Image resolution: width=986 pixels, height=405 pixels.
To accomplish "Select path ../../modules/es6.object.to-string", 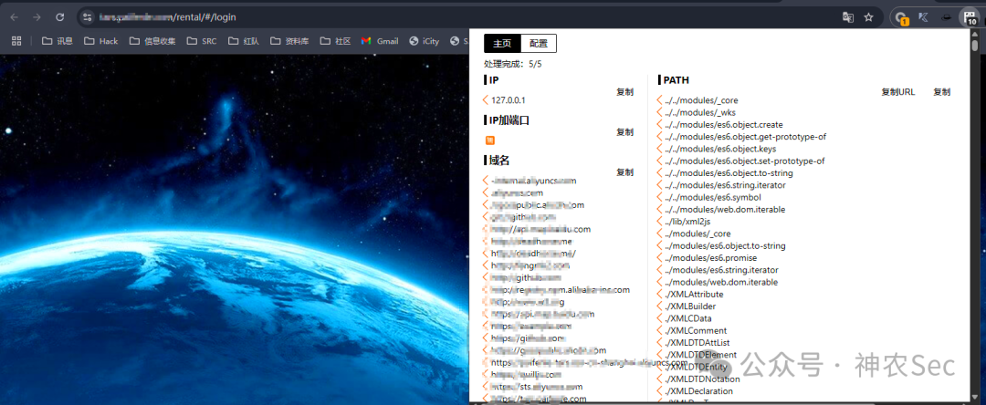I will point(729,173).
